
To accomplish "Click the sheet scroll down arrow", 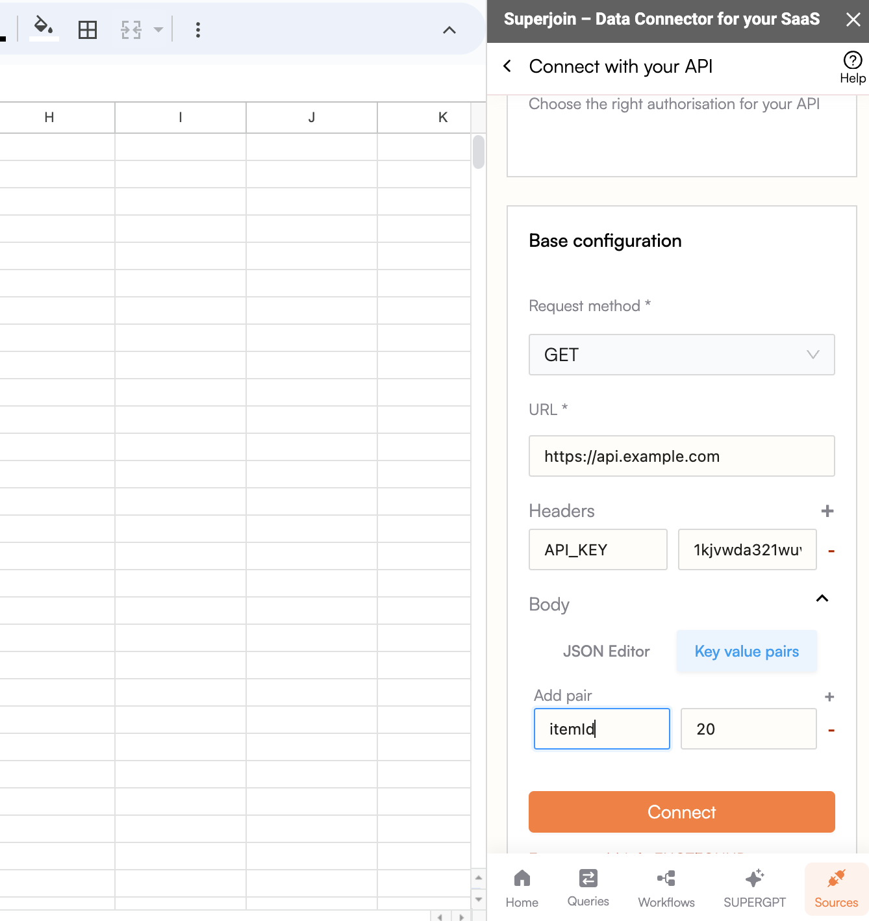I will pyautogui.click(x=479, y=900).
